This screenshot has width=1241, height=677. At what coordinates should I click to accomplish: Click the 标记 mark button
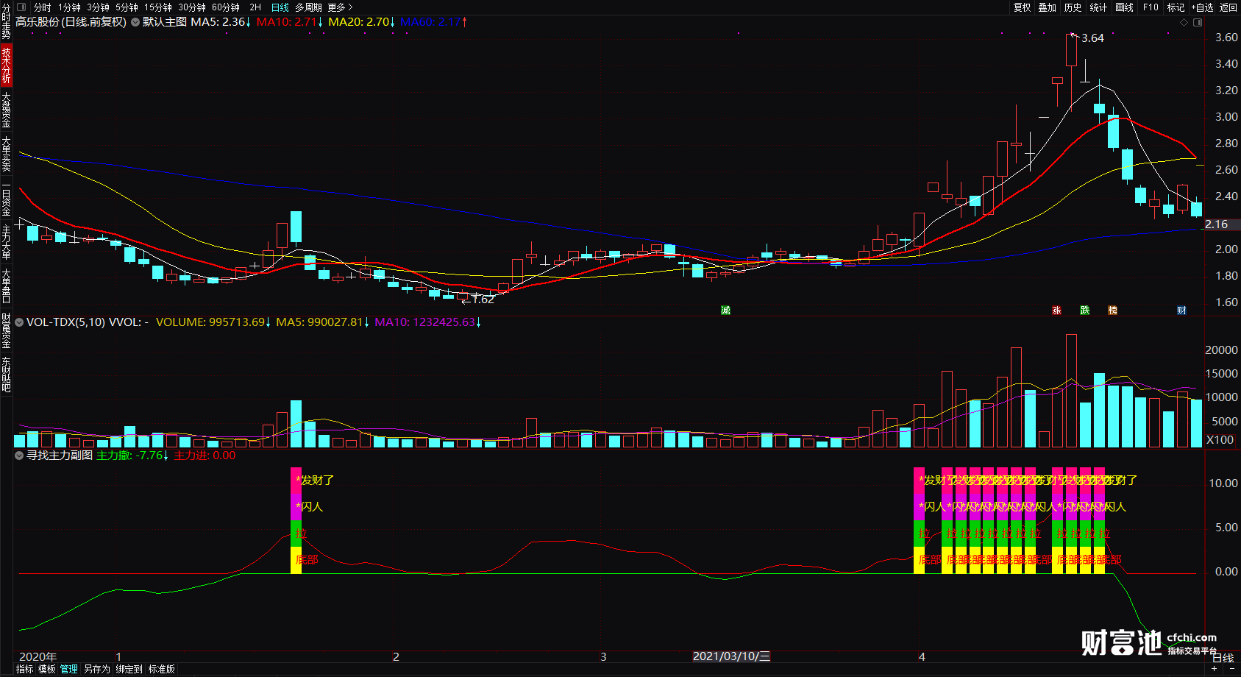point(1176,7)
